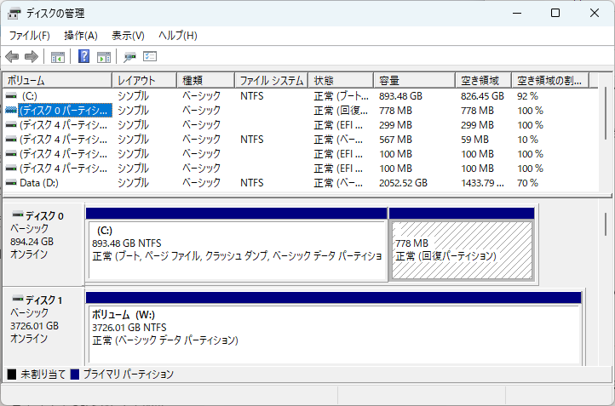Sort by the ファイル システム column header
This screenshot has width=615, height=406.
pyautogui.click(x=271, y=81)
